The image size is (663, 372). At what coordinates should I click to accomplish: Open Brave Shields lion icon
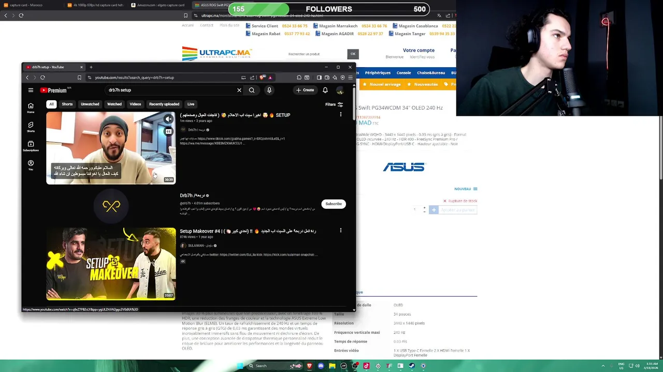click(x=262, y=78)
